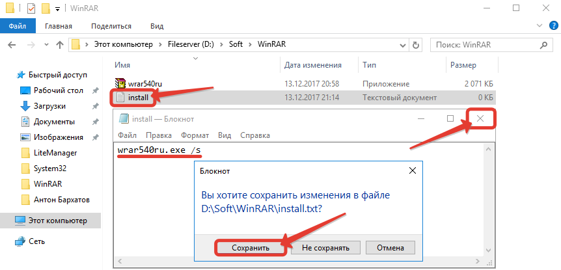Sort files by Дата изменения column
Screen dimensions: 561x270
coord(312,65)
